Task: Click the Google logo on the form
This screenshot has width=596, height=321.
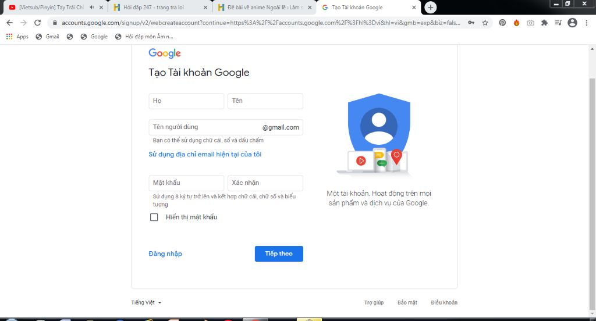Action: click(x=165, y=53)
